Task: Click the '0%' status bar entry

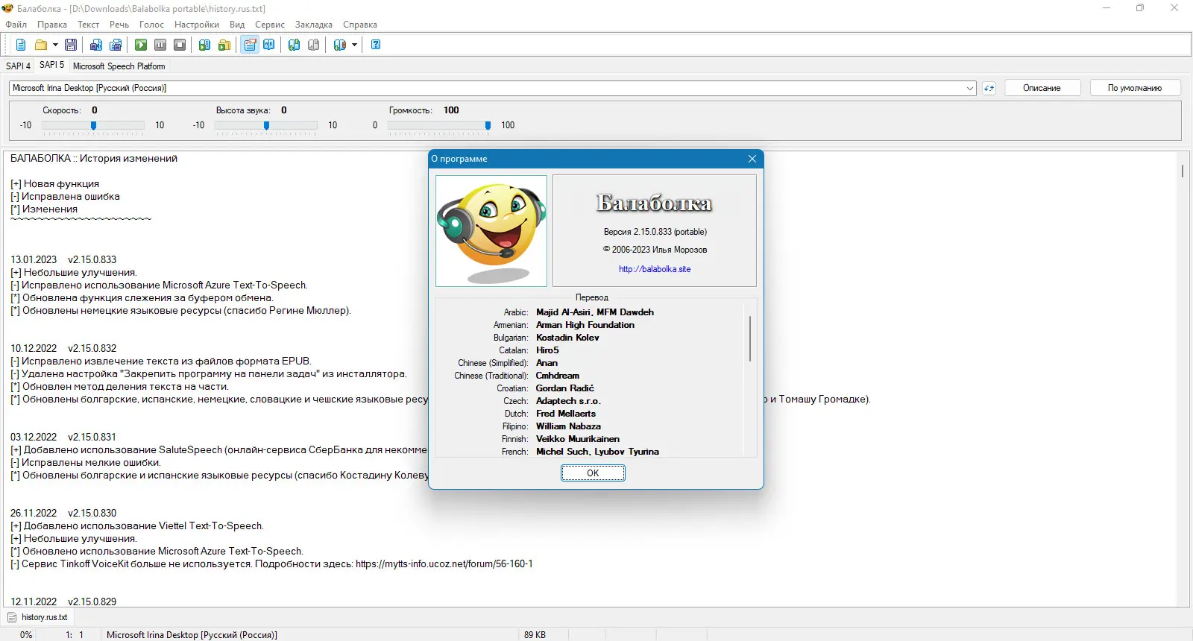Action: (26, 635)
